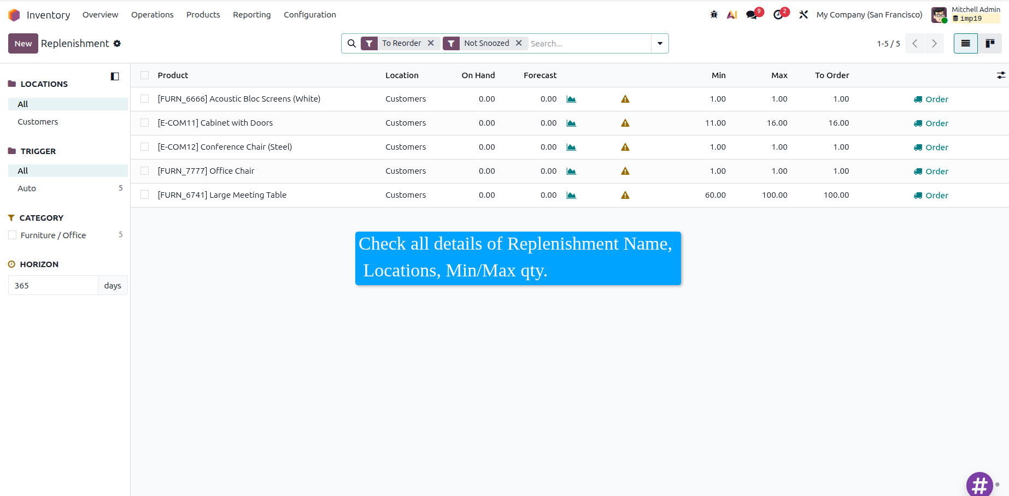Check the Acoustic Bloc Screens row
This screenshot has width=1009, height=496.
click(144, 99)
